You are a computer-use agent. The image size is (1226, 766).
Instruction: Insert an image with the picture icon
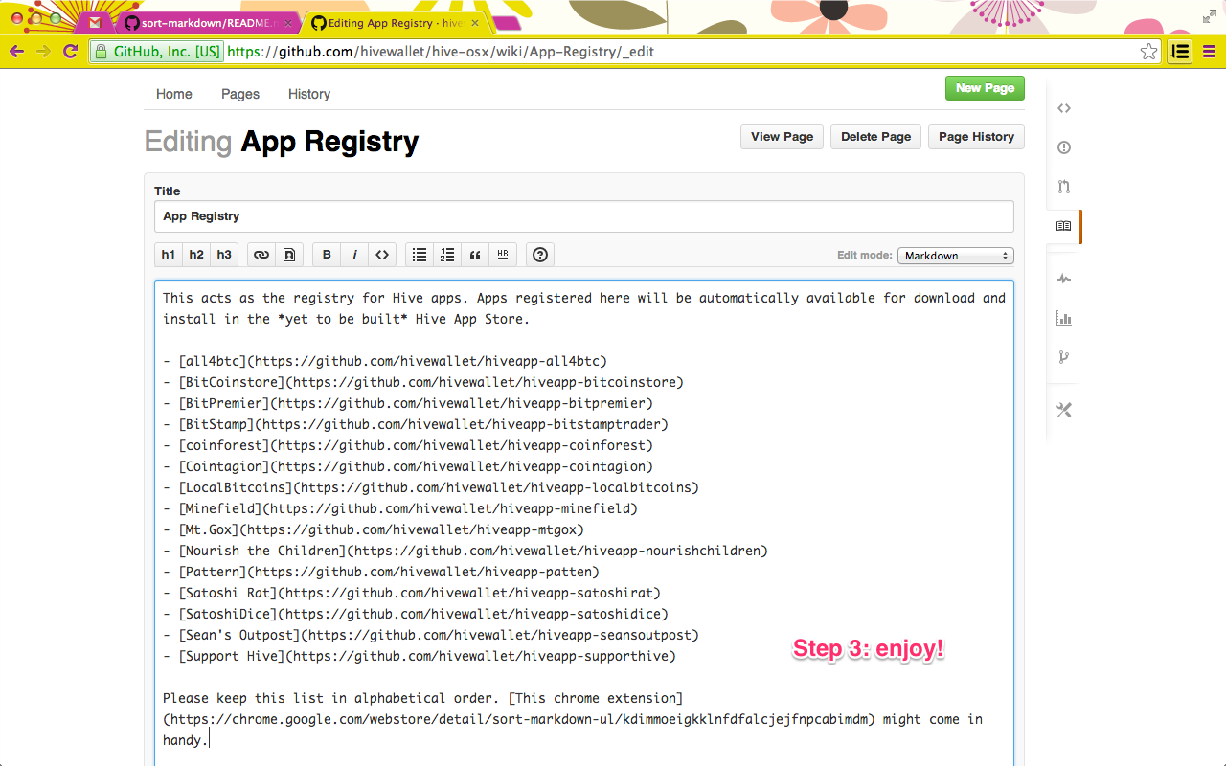[x=289, y=255]
